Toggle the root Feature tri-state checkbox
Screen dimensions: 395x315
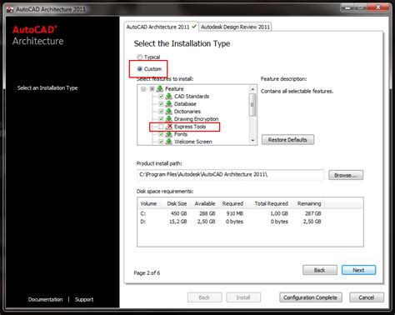[x=152, y=89]
